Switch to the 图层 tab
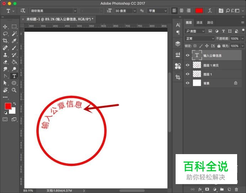The height and width of the screenshot is (193, 246). click(189, 22)
